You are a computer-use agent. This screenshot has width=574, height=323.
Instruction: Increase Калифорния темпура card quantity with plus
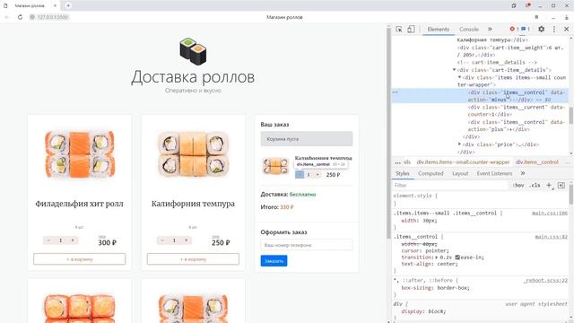point(186,240)
